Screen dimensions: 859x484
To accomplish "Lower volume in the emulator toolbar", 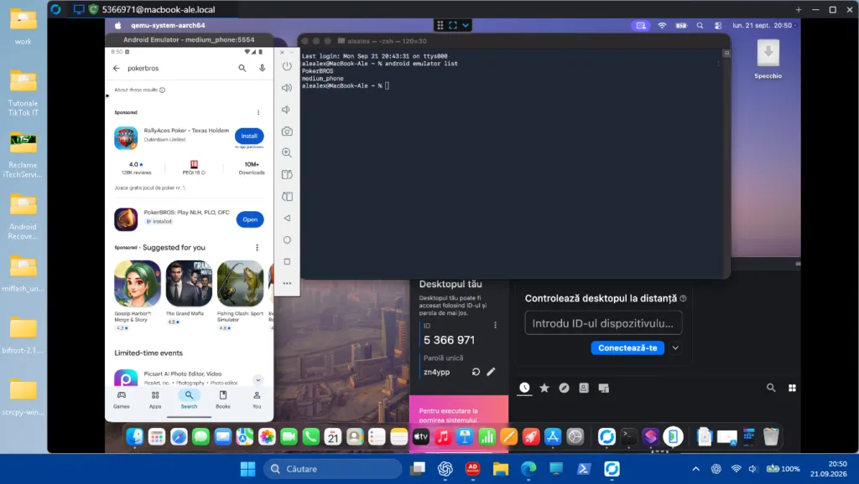I will pyautogui.click(x=286, y=110).
